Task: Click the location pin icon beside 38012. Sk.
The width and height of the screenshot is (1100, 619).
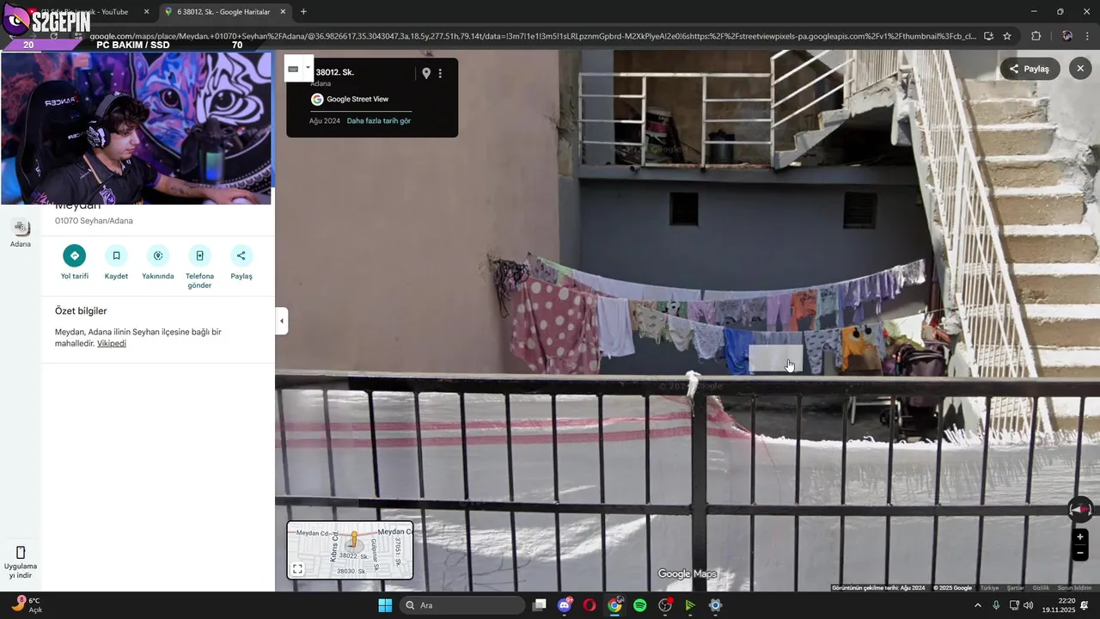Action: coord(425,73)
